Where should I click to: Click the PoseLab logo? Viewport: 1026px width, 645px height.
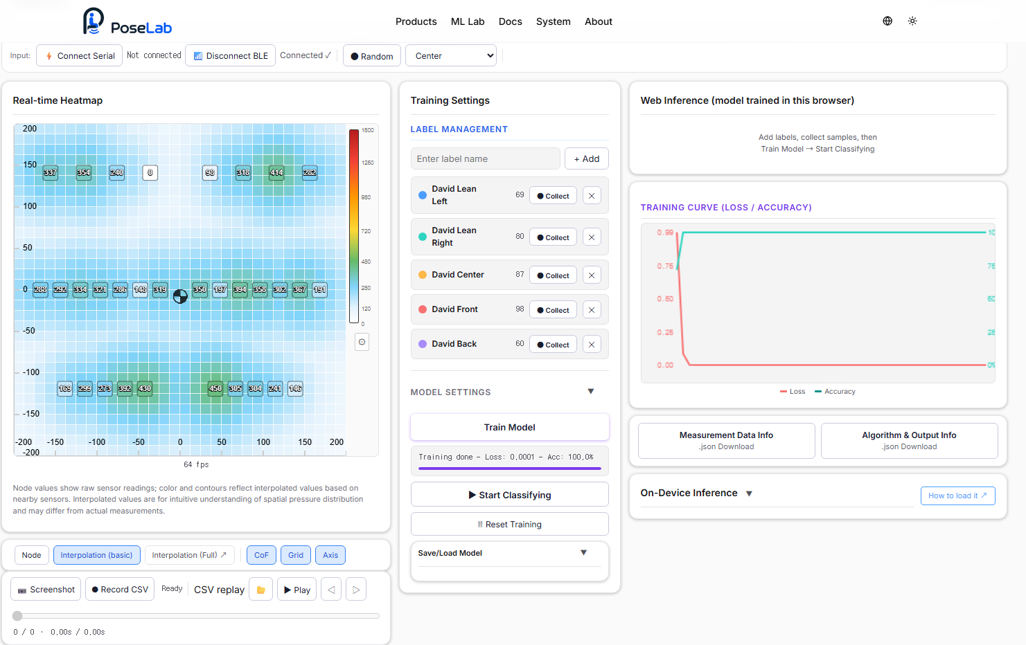coord(127,21)
